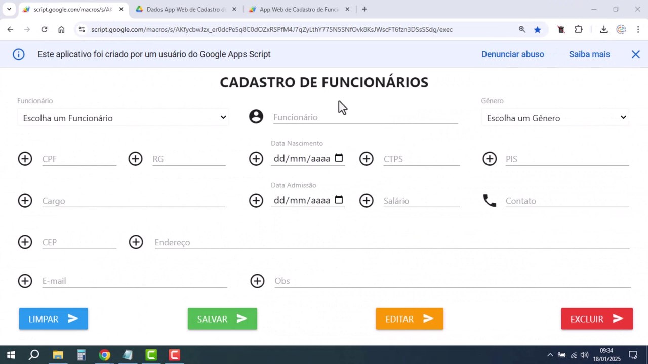Click the plus icon beside Salário

[367, 201]
